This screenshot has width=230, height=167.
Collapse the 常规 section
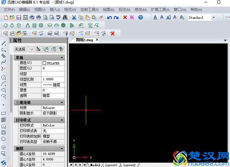[62, 57]
